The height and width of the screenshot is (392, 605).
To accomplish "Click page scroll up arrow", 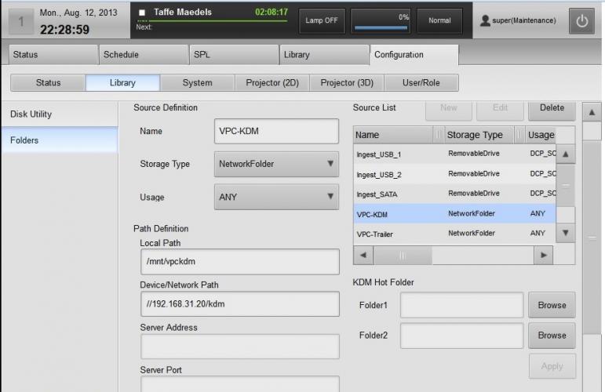I will pos(592,111).
